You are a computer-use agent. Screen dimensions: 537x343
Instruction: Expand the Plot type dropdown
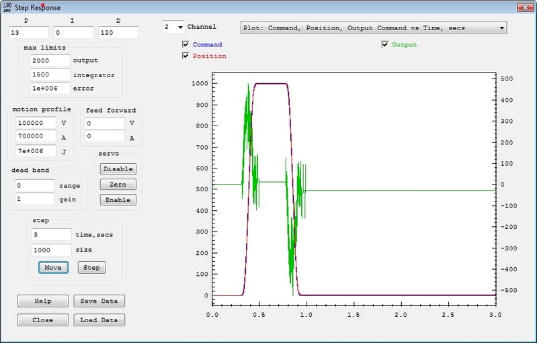[501, 28]
